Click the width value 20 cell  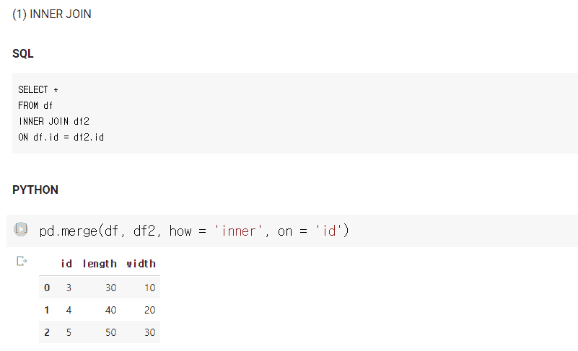tap(149, 310)
